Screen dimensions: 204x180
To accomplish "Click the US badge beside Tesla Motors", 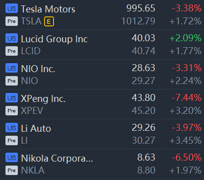I will [x=11, y=8].
